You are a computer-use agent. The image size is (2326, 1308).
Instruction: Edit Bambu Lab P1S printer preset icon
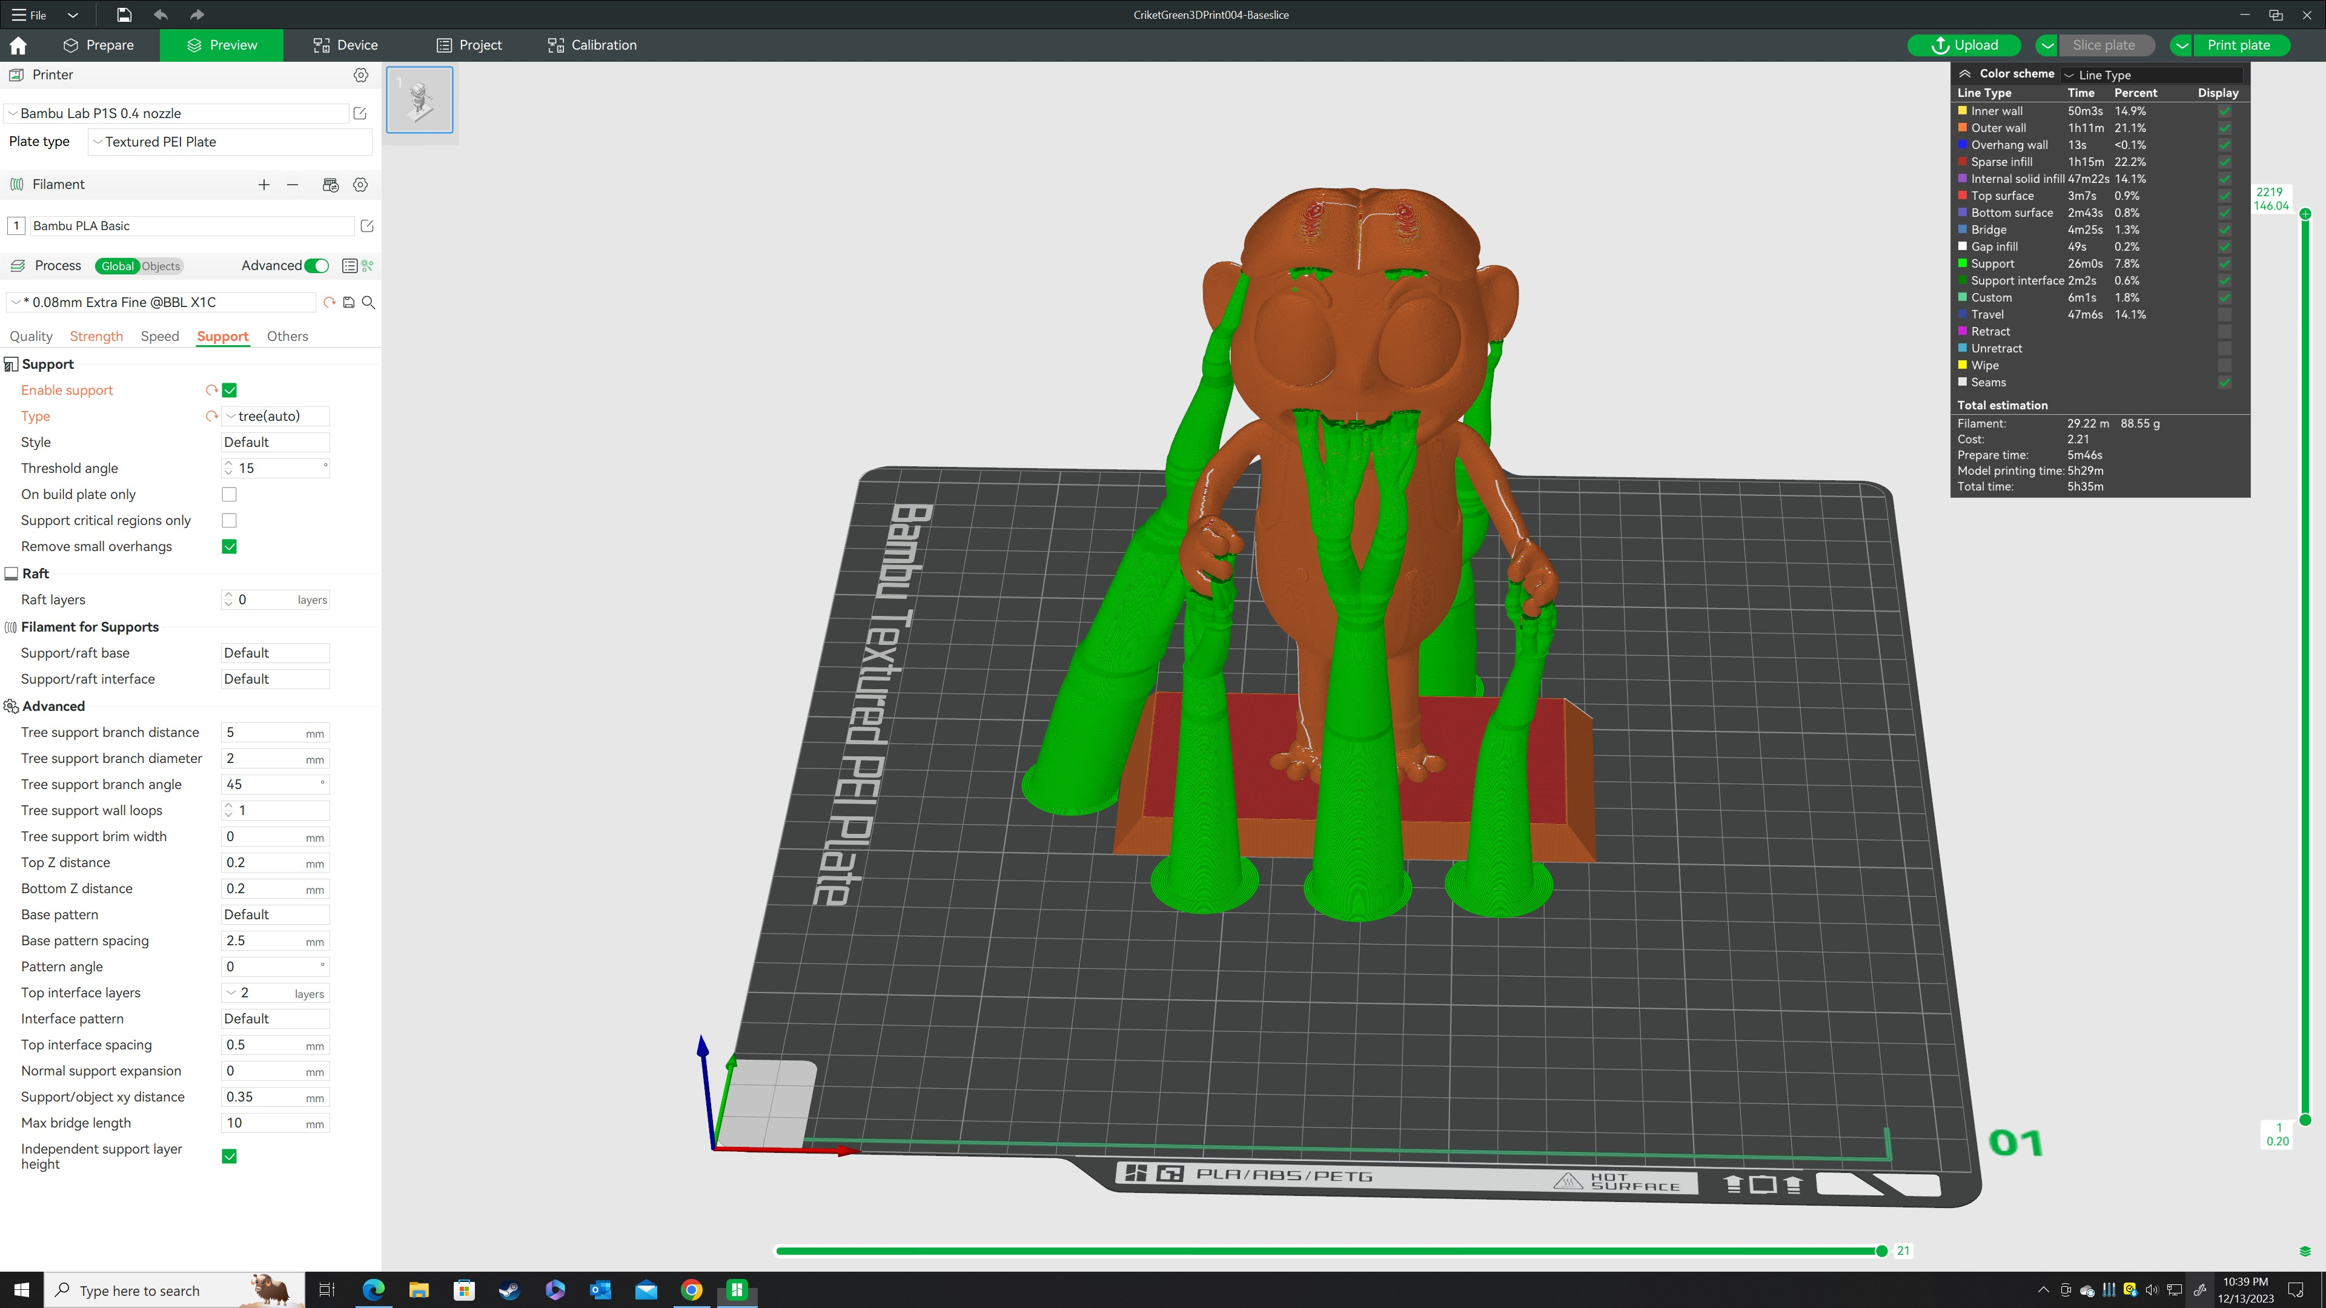click(x=359, y=113)
